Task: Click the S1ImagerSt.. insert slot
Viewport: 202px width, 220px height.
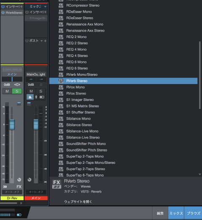Action: tap(36, 18)
